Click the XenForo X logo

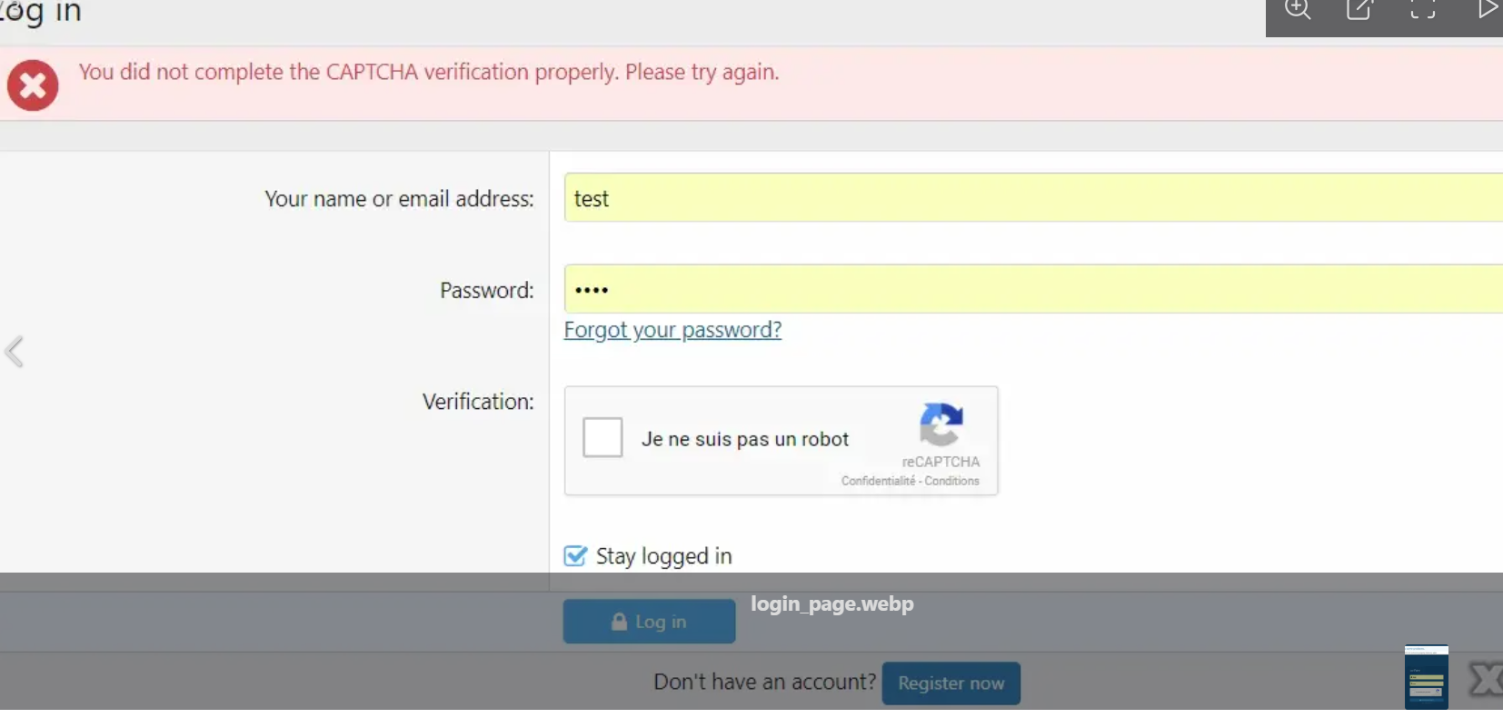(x=1485, y=679)
